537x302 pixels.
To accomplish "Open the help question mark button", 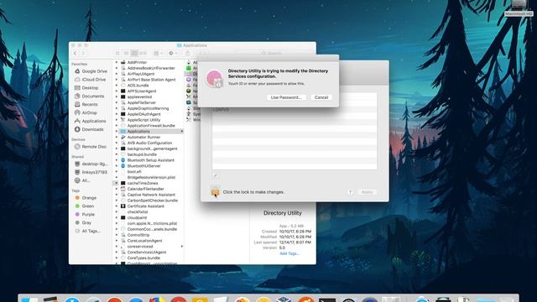I will pos(350,192).
